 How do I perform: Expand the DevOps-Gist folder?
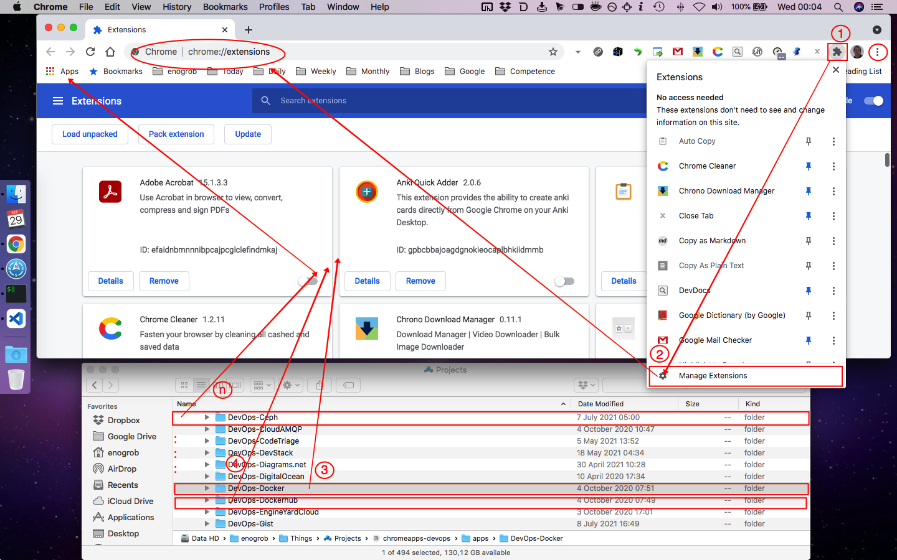[x=207, y=524]
